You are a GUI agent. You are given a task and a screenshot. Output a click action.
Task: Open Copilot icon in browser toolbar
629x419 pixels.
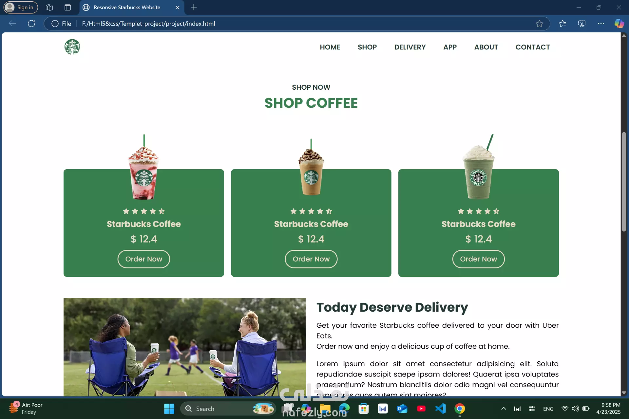[619, 24]
